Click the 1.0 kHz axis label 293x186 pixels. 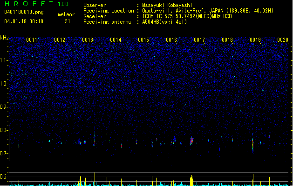click(4, 84)
